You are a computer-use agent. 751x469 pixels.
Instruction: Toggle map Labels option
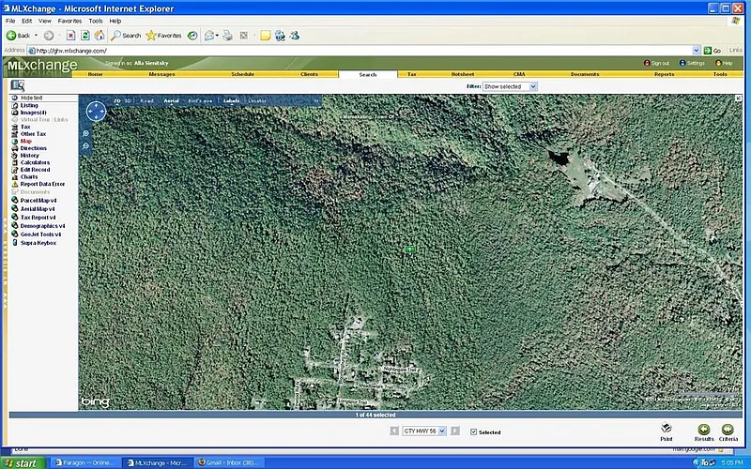[231, 100]
